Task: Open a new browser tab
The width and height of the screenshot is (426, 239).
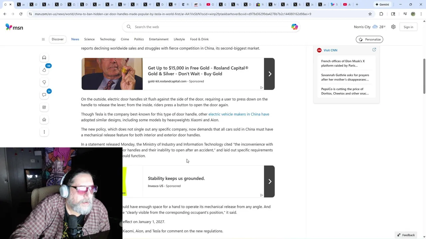Action: click(x=357, y=4)
